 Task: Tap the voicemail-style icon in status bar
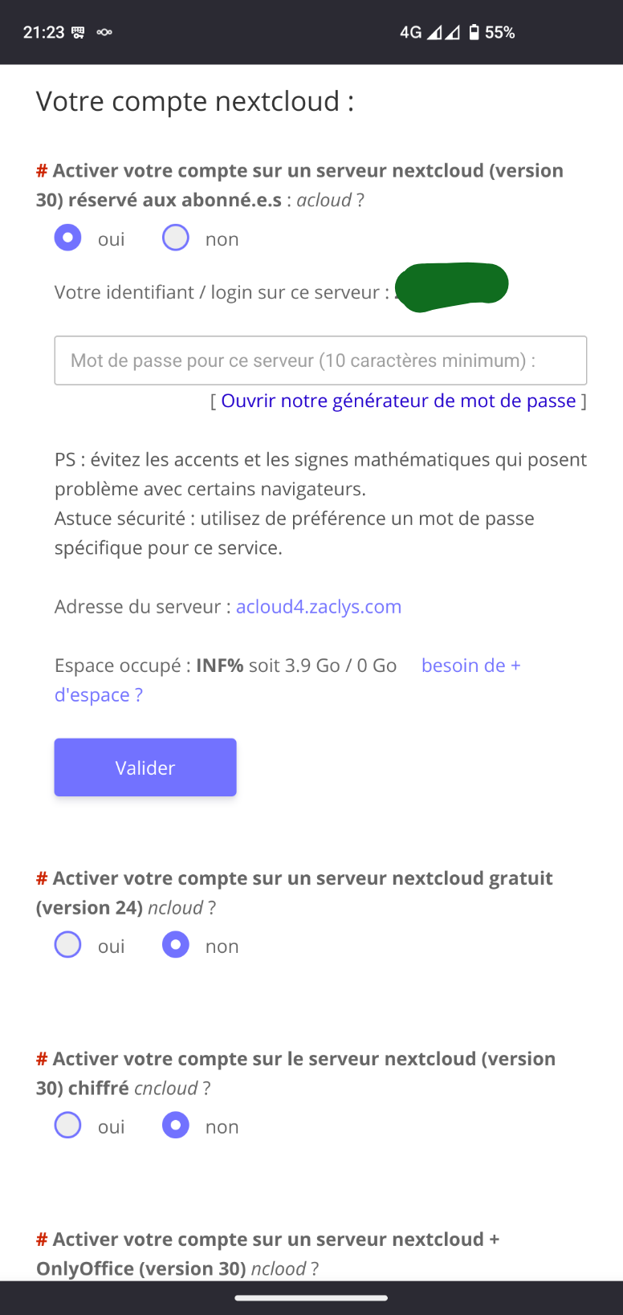(x=104, y=32)
